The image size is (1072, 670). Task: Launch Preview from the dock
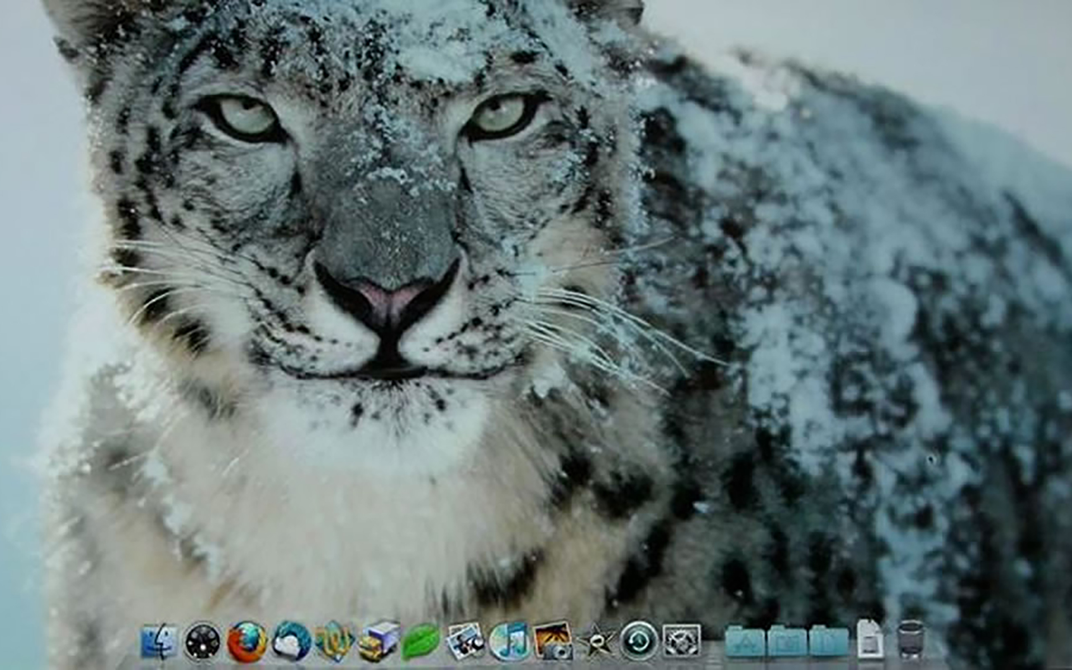[465, 641]
